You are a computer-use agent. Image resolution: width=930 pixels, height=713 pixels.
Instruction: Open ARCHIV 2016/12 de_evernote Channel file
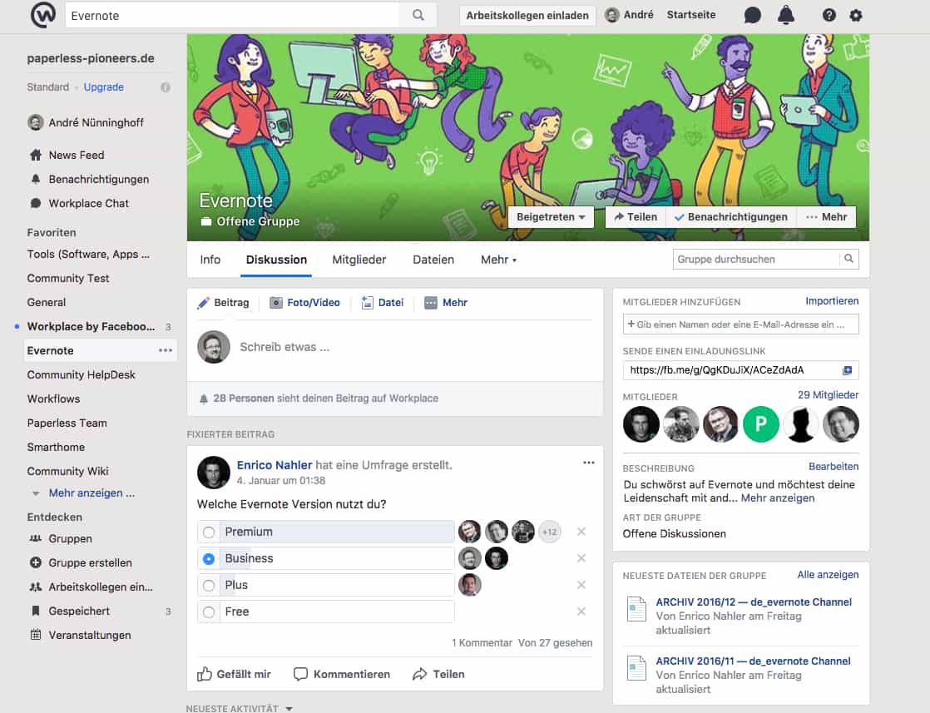coord(754,602)
